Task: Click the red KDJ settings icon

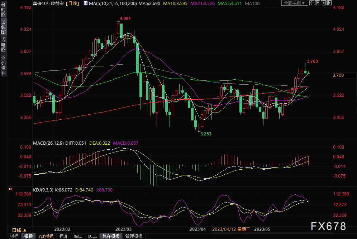Action: (x=11, y=189)
